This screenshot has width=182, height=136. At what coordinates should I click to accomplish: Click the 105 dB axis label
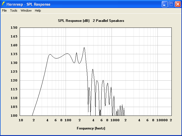(14, 107)
